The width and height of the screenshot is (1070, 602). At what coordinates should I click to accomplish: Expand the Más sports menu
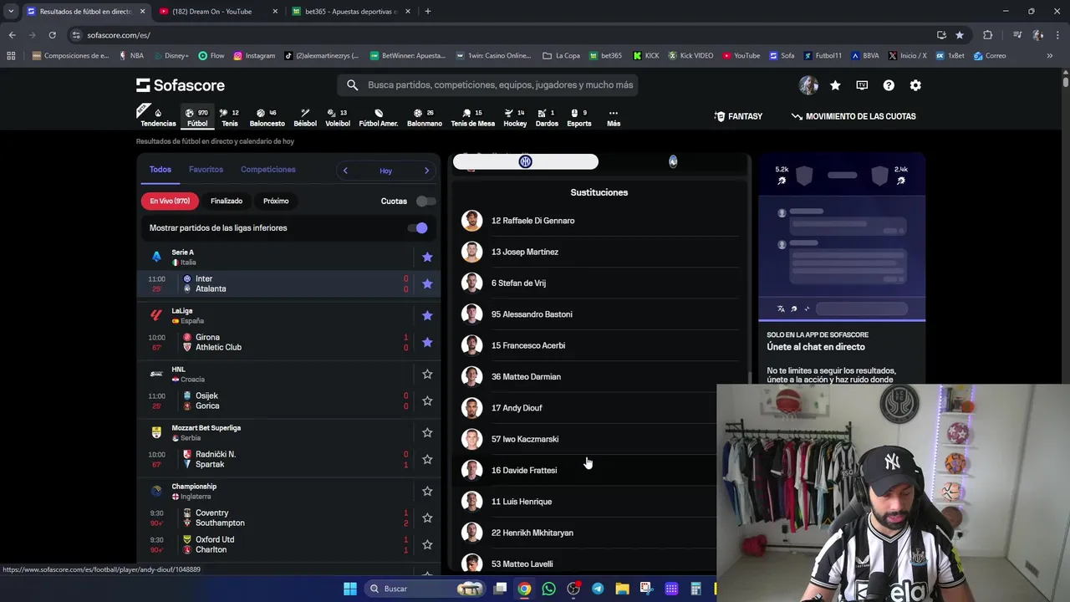pyautogui.click(x=614, y=117)
